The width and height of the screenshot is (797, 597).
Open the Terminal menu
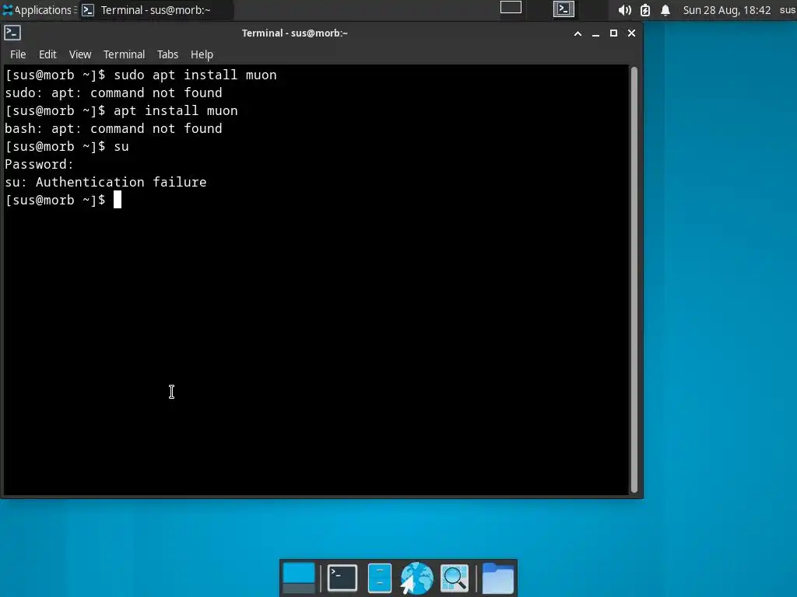pos(124,54)
